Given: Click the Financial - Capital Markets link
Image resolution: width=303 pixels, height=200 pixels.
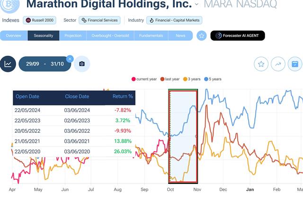Looking at the screenshot, I should coord(175,20).
